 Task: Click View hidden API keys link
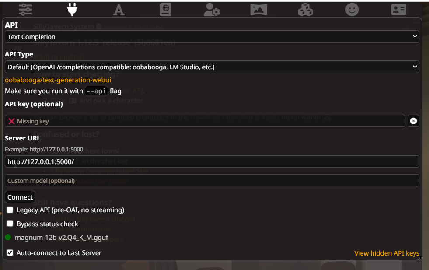(x=387, y=253)
